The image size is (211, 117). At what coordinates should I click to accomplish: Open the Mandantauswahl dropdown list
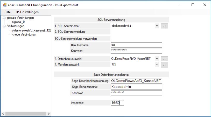[x=157, y=64]
